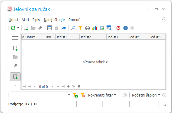Open the calculator icon

tap(50, 28)
